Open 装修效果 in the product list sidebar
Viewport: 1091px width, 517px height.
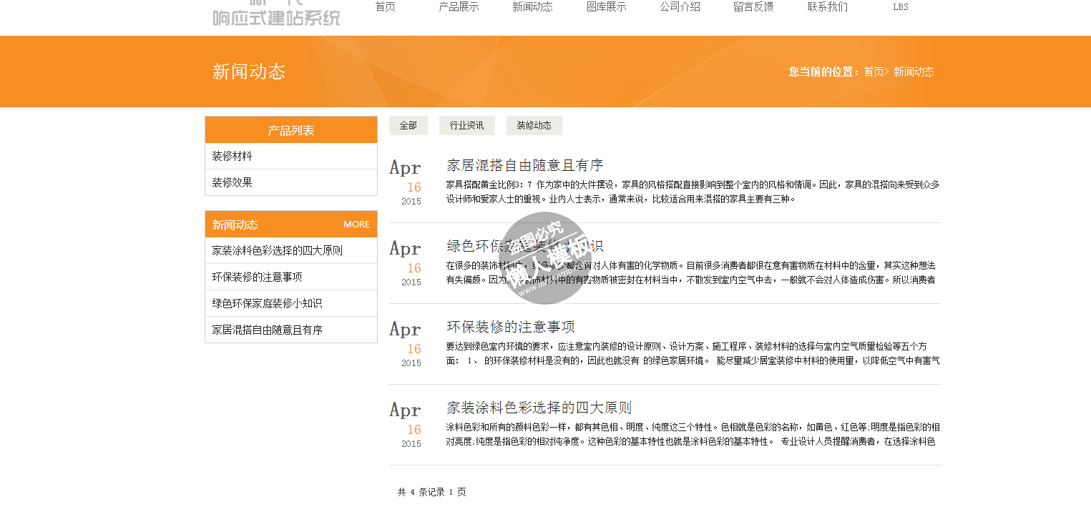pos(232,182)
